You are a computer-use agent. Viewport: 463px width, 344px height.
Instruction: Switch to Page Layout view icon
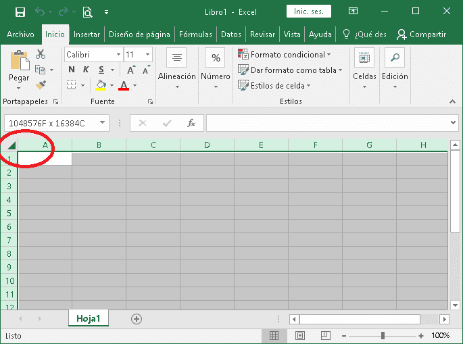(x=300, y=336)
